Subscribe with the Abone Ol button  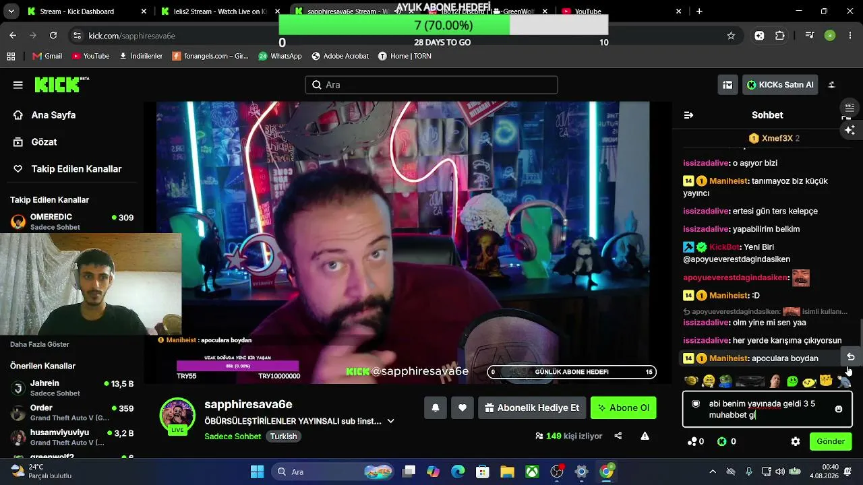point(624,408)
